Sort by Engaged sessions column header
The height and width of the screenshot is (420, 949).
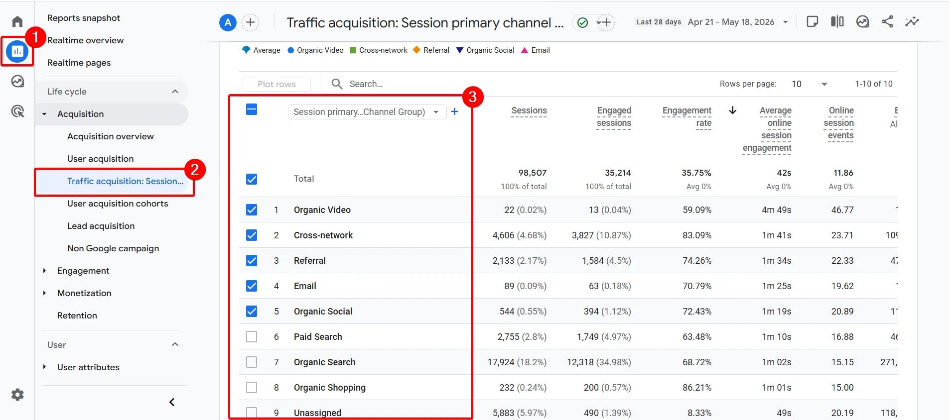[x=614, y=117]
